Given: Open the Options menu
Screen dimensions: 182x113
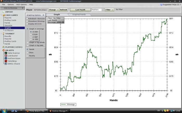Looking at the screenshot, I should pyautogui.click(x=11, y=4).
